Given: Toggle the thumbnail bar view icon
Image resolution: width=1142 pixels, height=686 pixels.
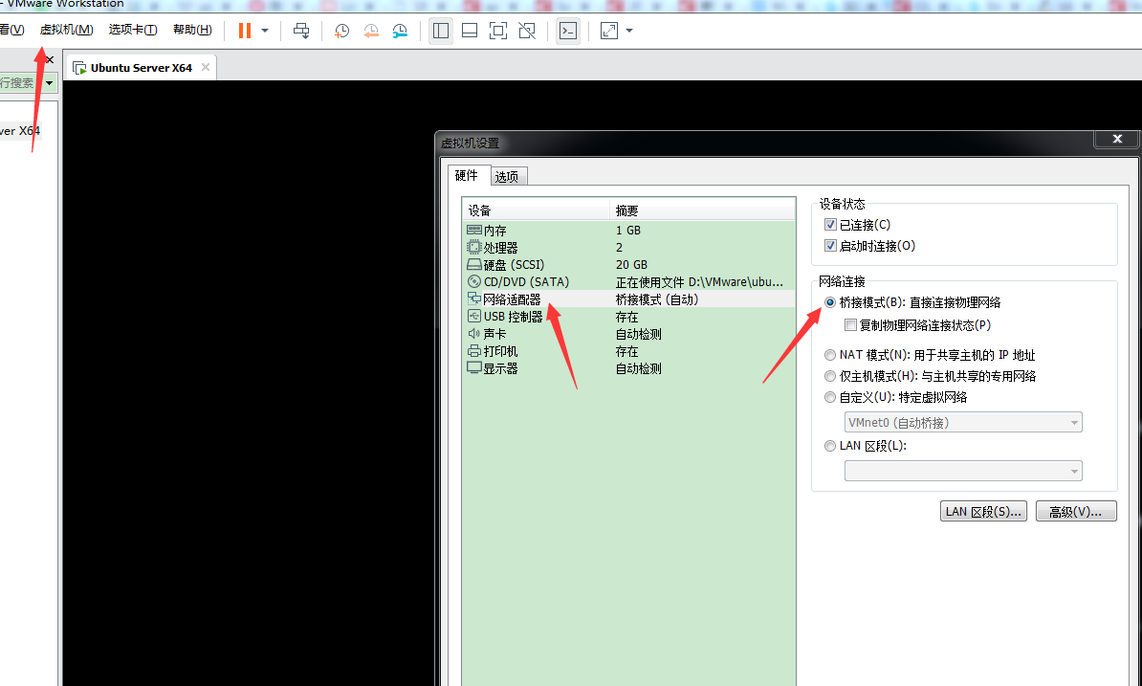Looking at the screenshot, I should pos(470,31).
